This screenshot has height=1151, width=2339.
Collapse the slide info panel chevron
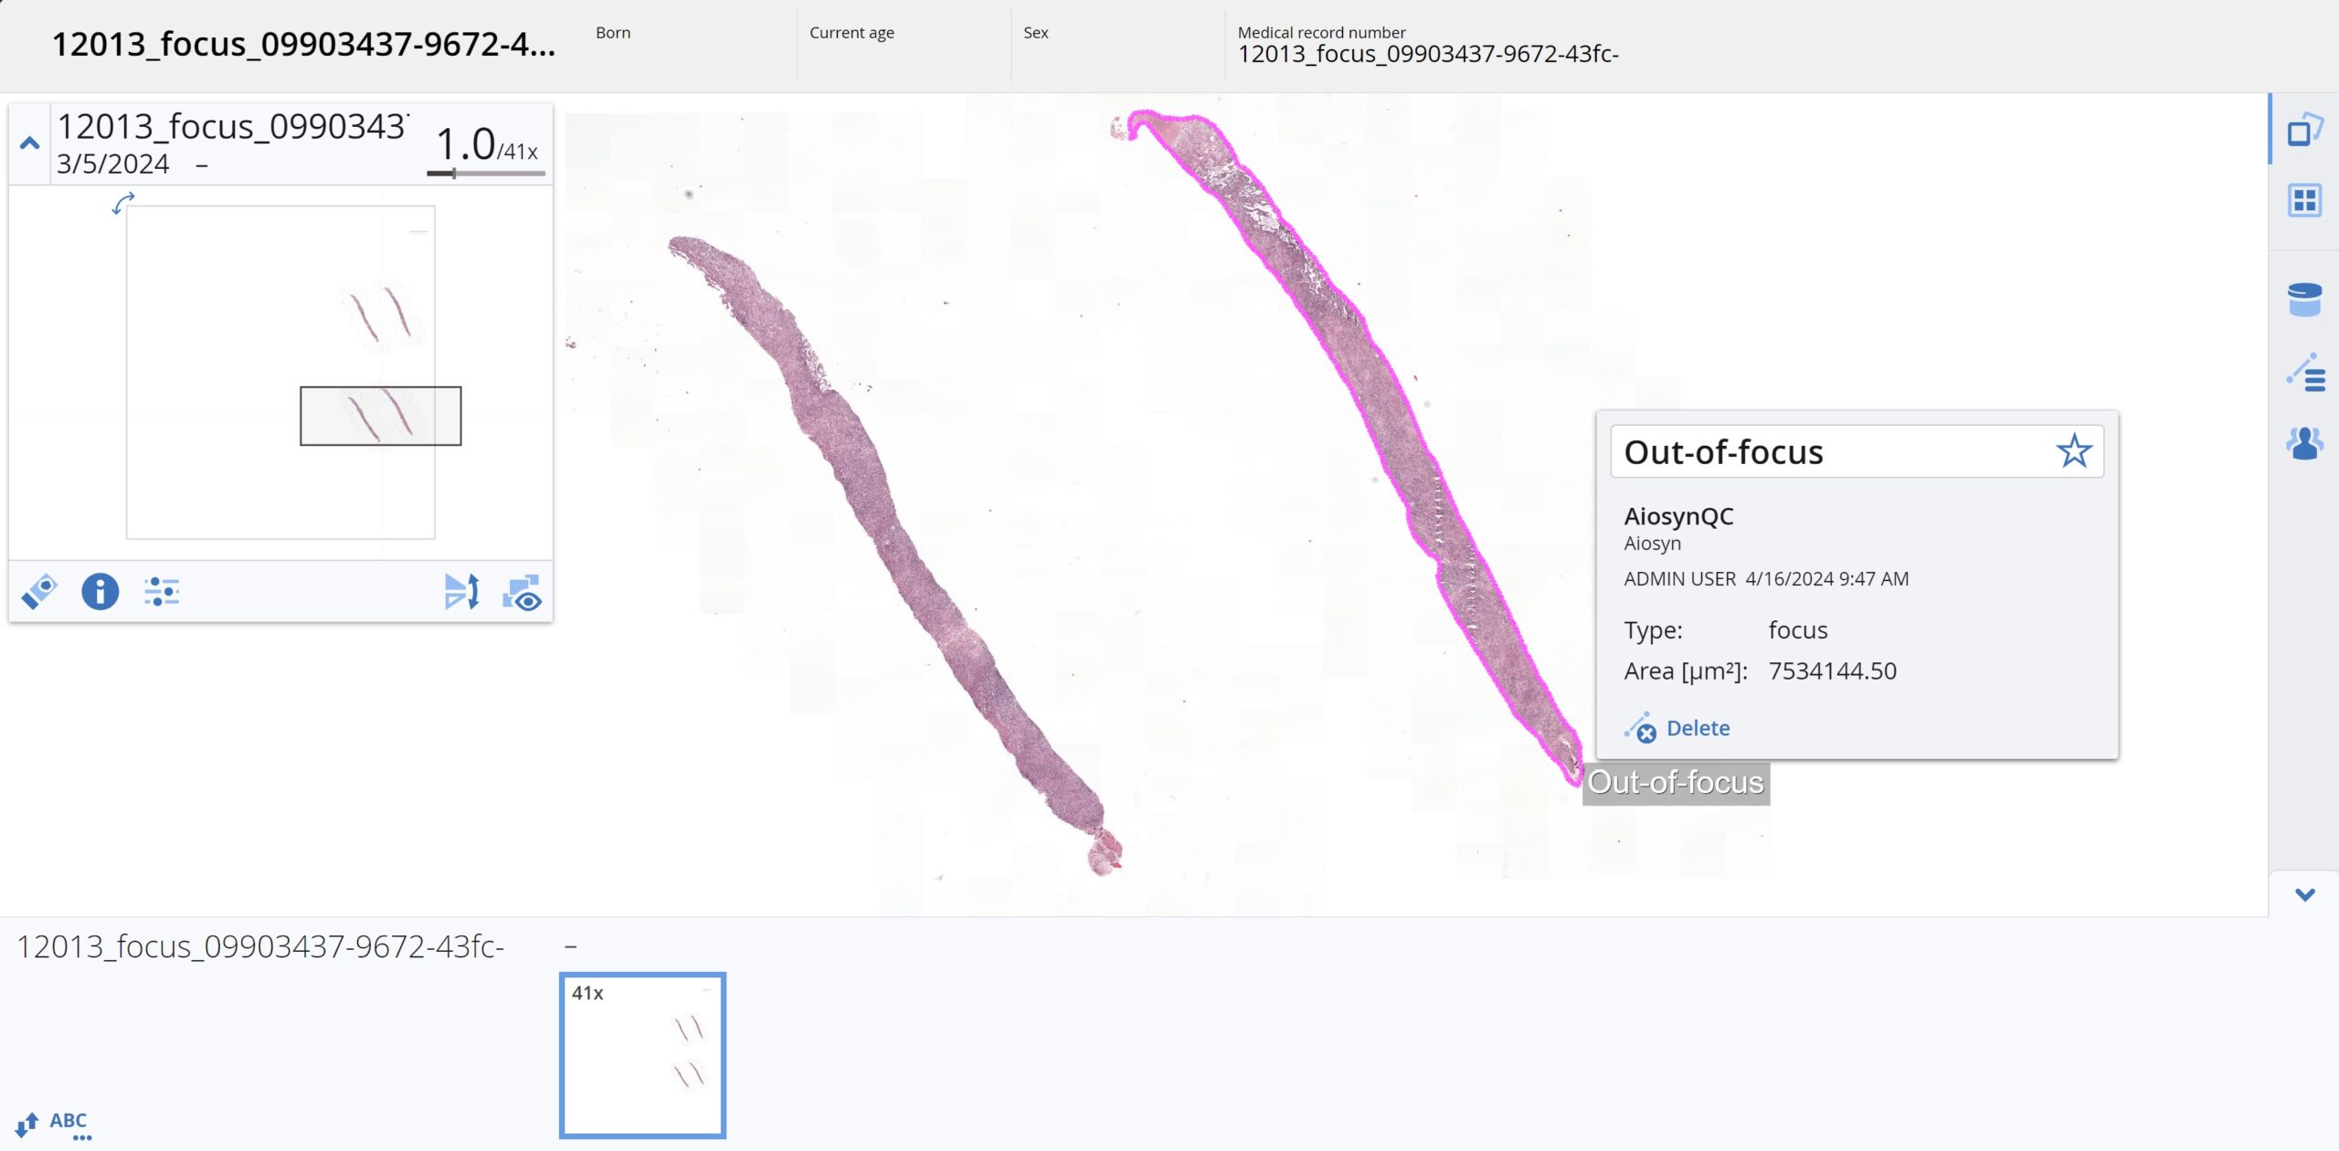tap(29, 143)
